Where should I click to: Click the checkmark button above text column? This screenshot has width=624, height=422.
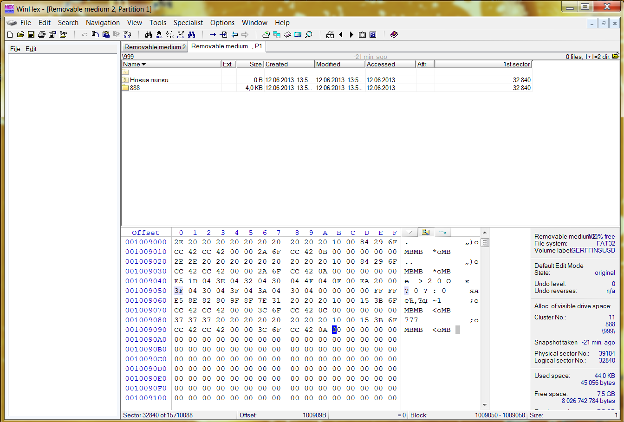(409, 232)
